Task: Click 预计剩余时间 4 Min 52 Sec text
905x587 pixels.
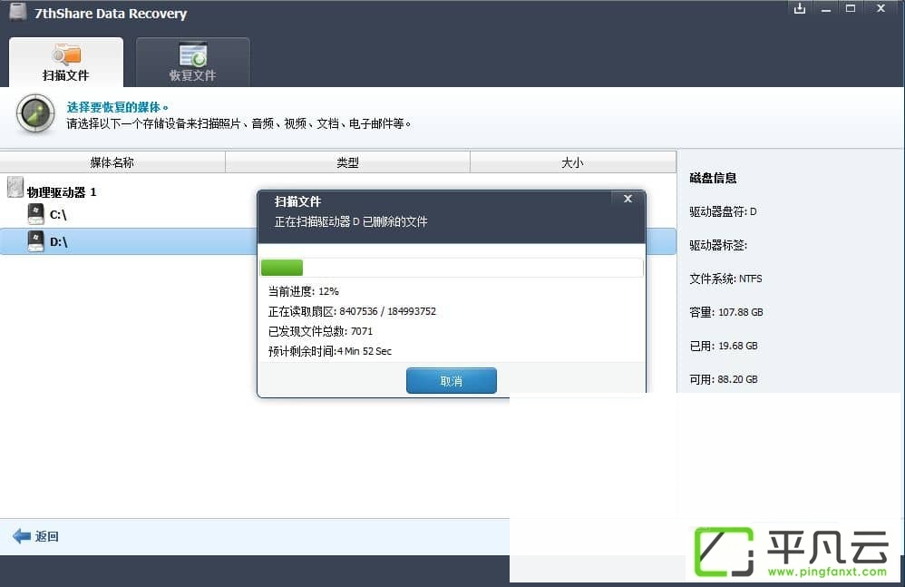Action: pyautogui.click(x=329, y=351)
